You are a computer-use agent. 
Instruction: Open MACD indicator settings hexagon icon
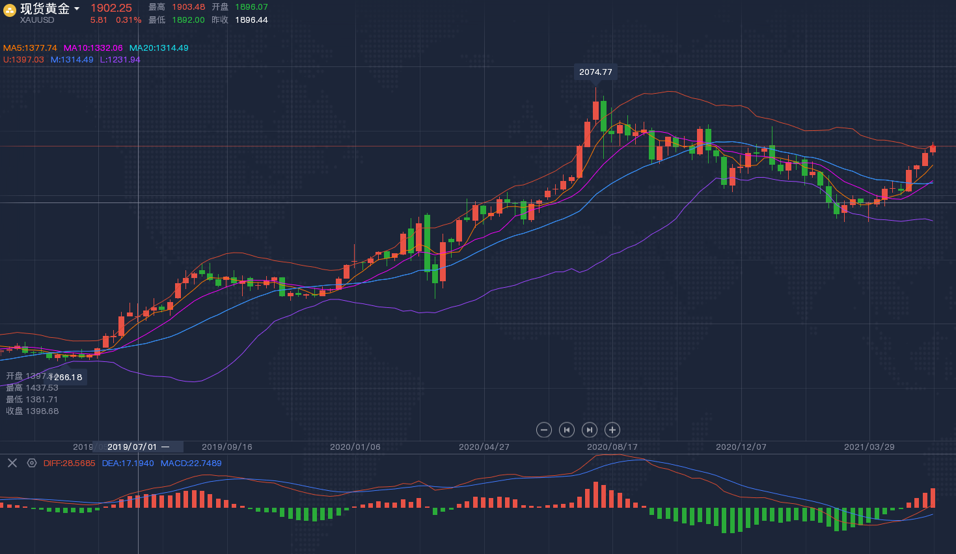31,463
